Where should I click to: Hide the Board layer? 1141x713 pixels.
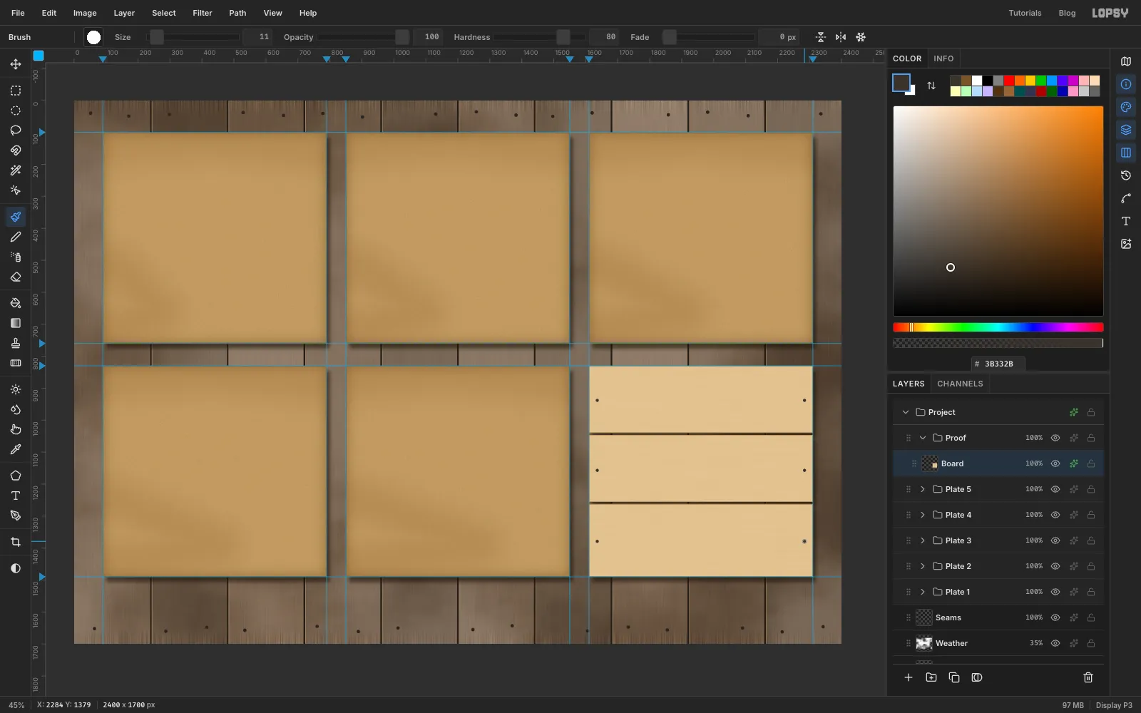[x=1055, y=463]
